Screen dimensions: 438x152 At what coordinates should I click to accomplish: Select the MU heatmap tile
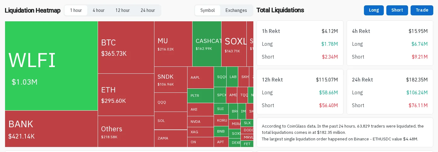click(x=173, y=44)
